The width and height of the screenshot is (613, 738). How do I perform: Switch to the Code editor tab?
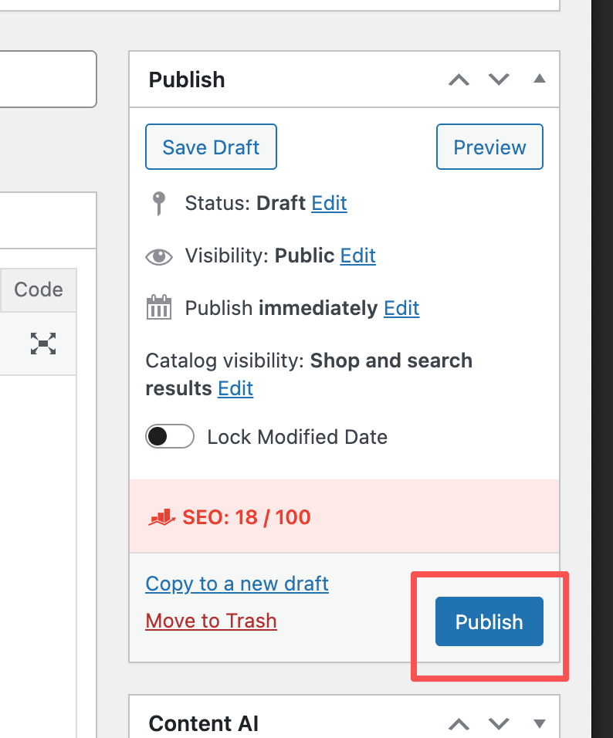39,289
